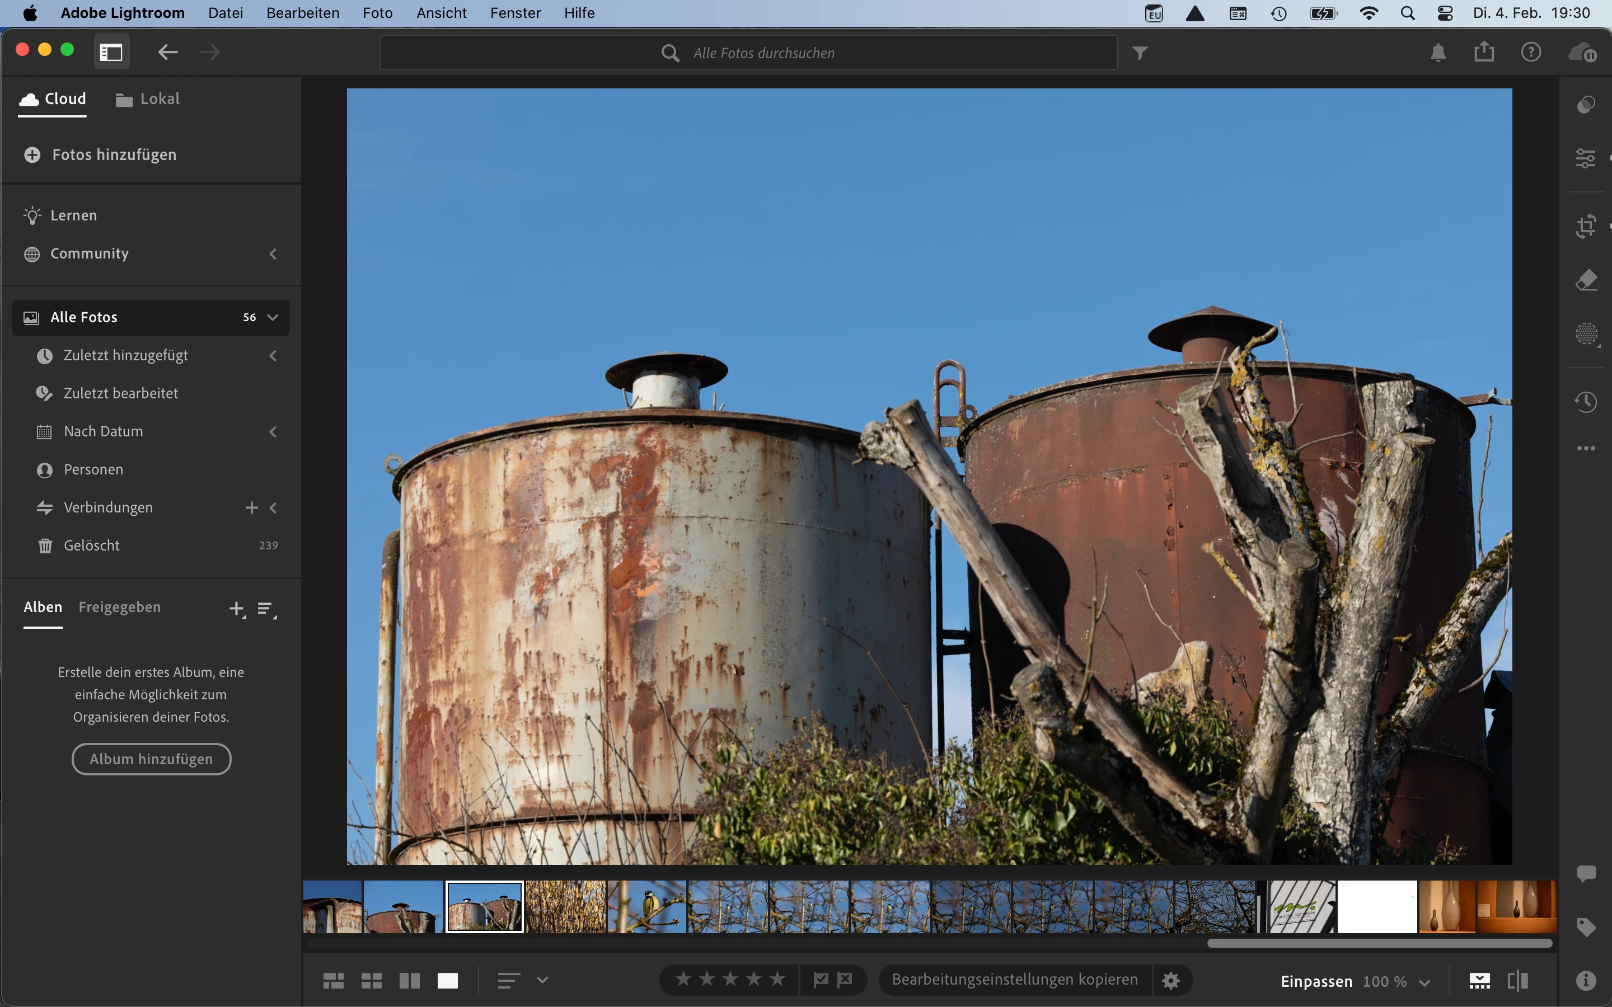
Task: Toggle the filmstrip visibility button
Action: 1479,980
